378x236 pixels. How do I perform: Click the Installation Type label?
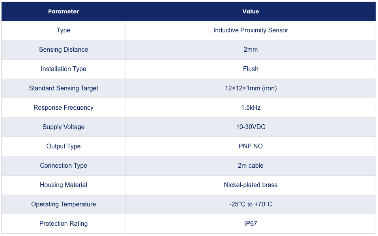[64, 69]
